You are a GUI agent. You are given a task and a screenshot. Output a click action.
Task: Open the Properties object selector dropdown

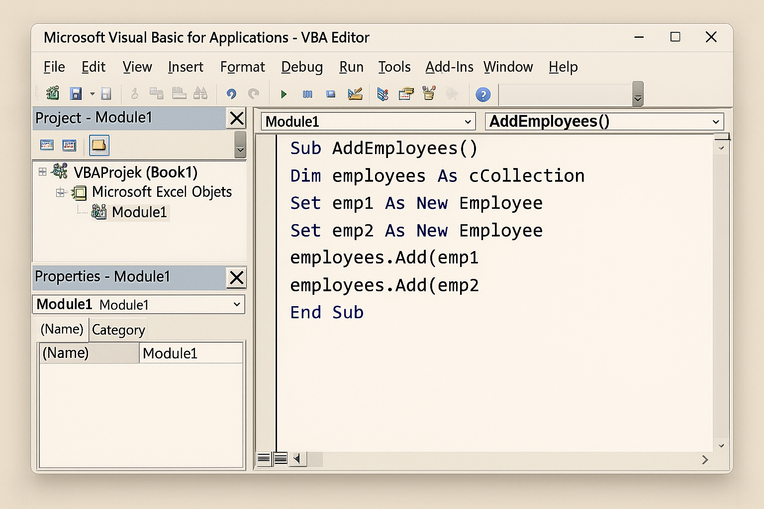(x=237, y=304)
